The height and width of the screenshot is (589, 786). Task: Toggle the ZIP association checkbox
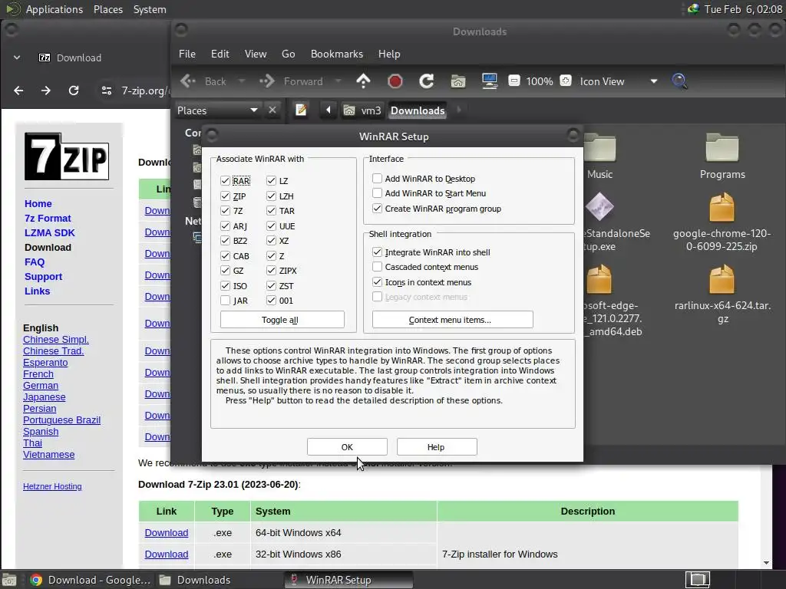225,196
